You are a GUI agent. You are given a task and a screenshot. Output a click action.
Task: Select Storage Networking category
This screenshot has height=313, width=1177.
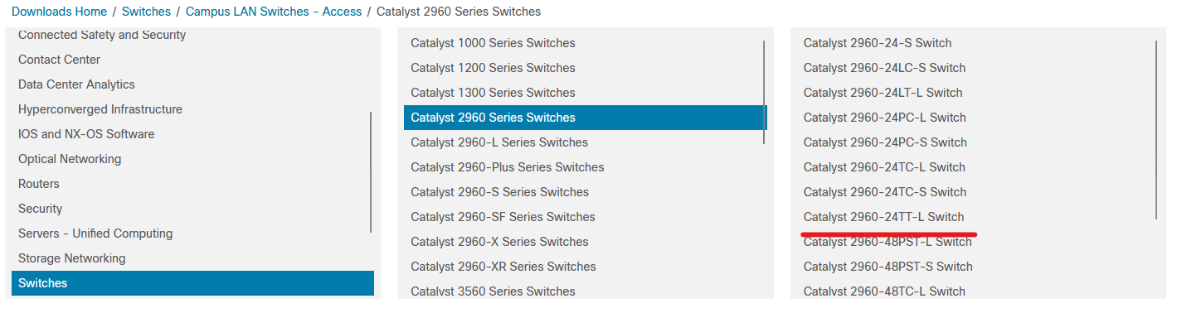click(192, 258)
